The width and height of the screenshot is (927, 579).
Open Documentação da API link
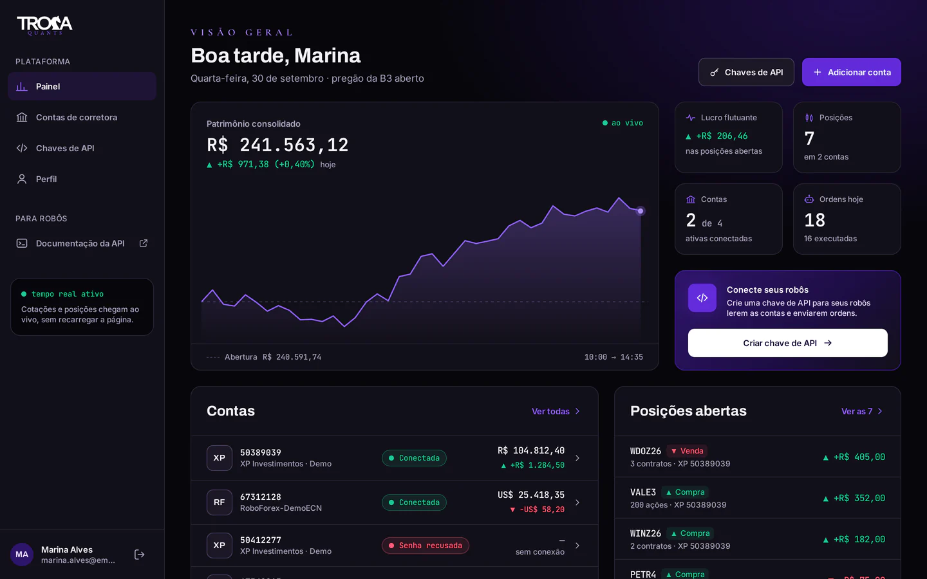(82, 243)
